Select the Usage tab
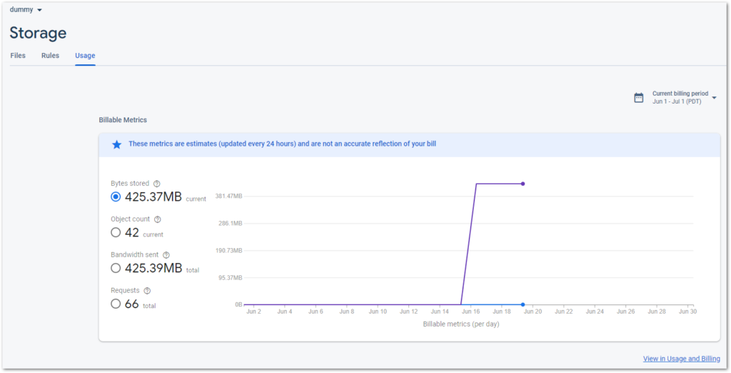This screenshot has width=731, height=373. (85, 56)
